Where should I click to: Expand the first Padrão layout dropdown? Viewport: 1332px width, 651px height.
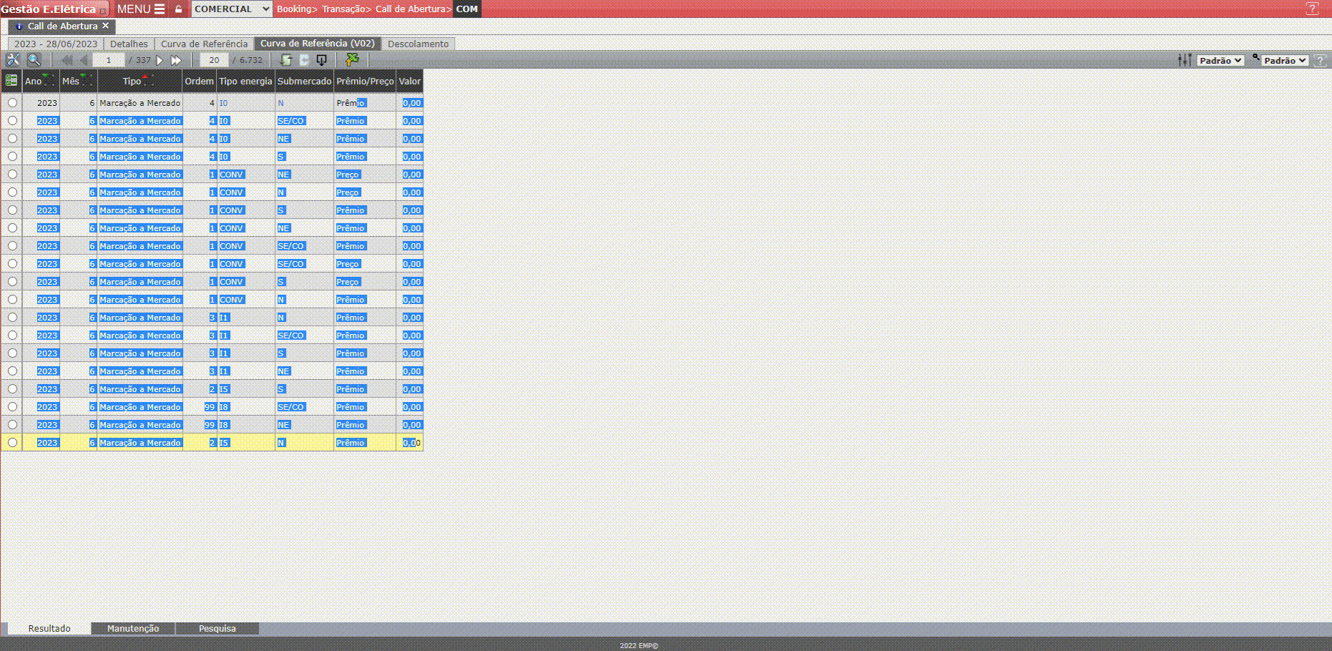1220,61
